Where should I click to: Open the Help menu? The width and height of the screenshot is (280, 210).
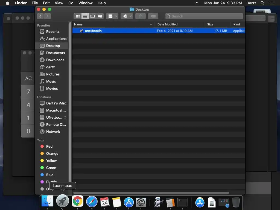pos(102,3)
